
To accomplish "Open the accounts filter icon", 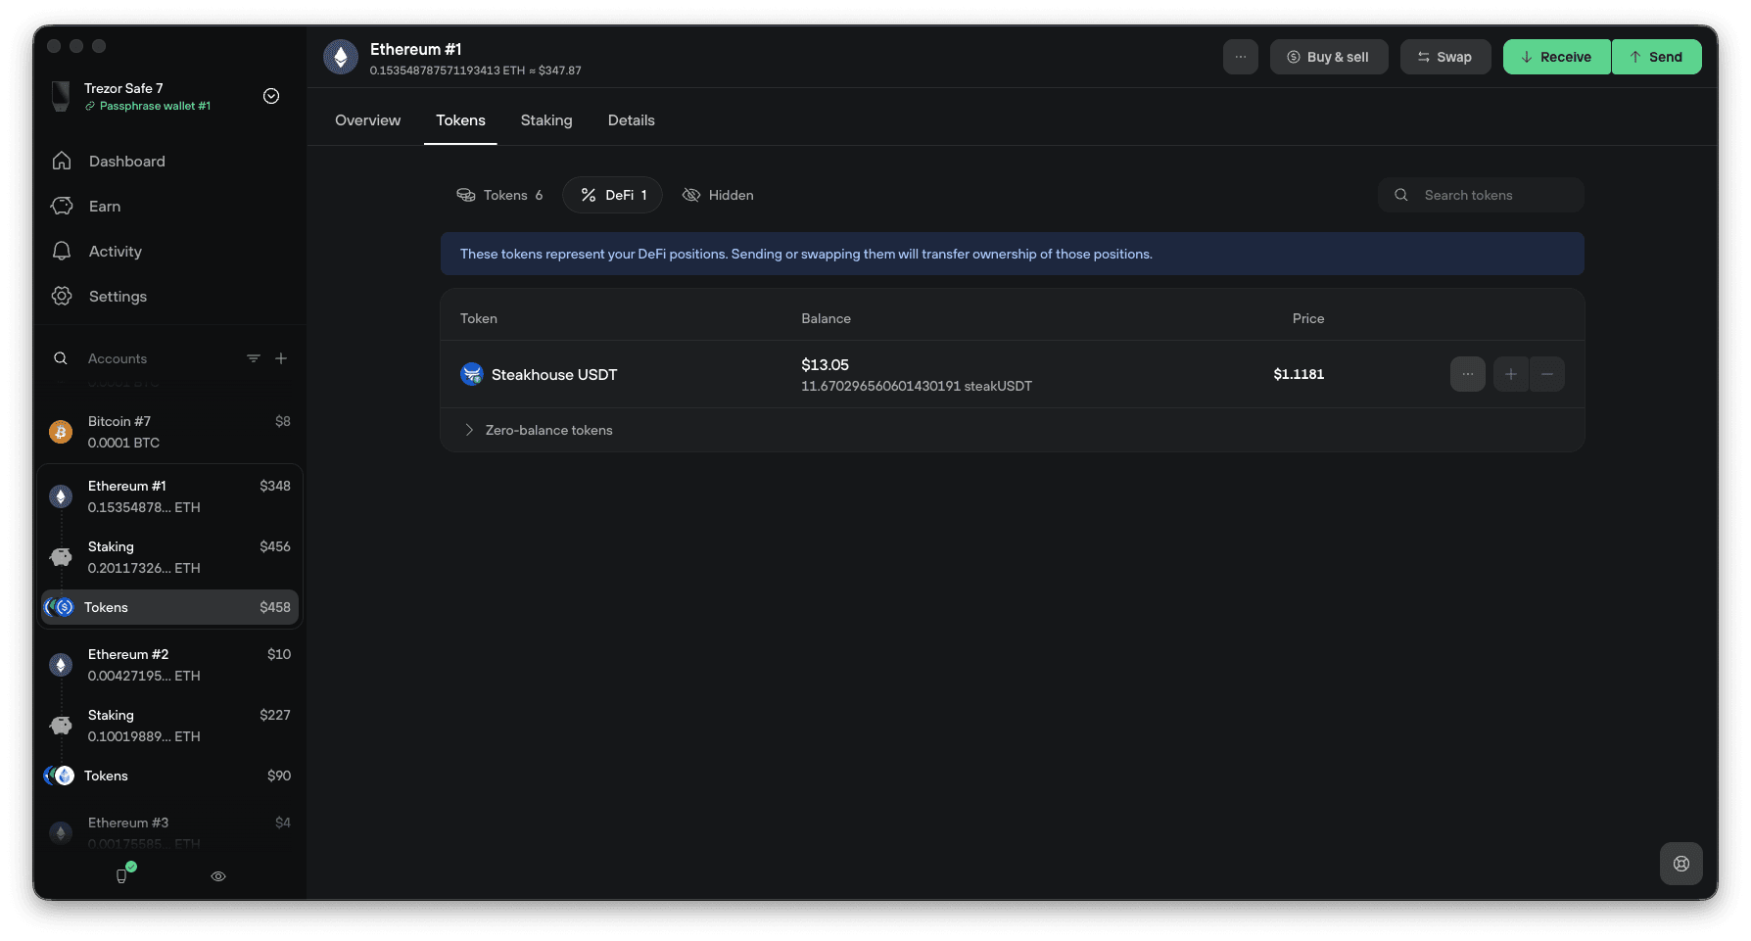I will click(x=254, y=358).
